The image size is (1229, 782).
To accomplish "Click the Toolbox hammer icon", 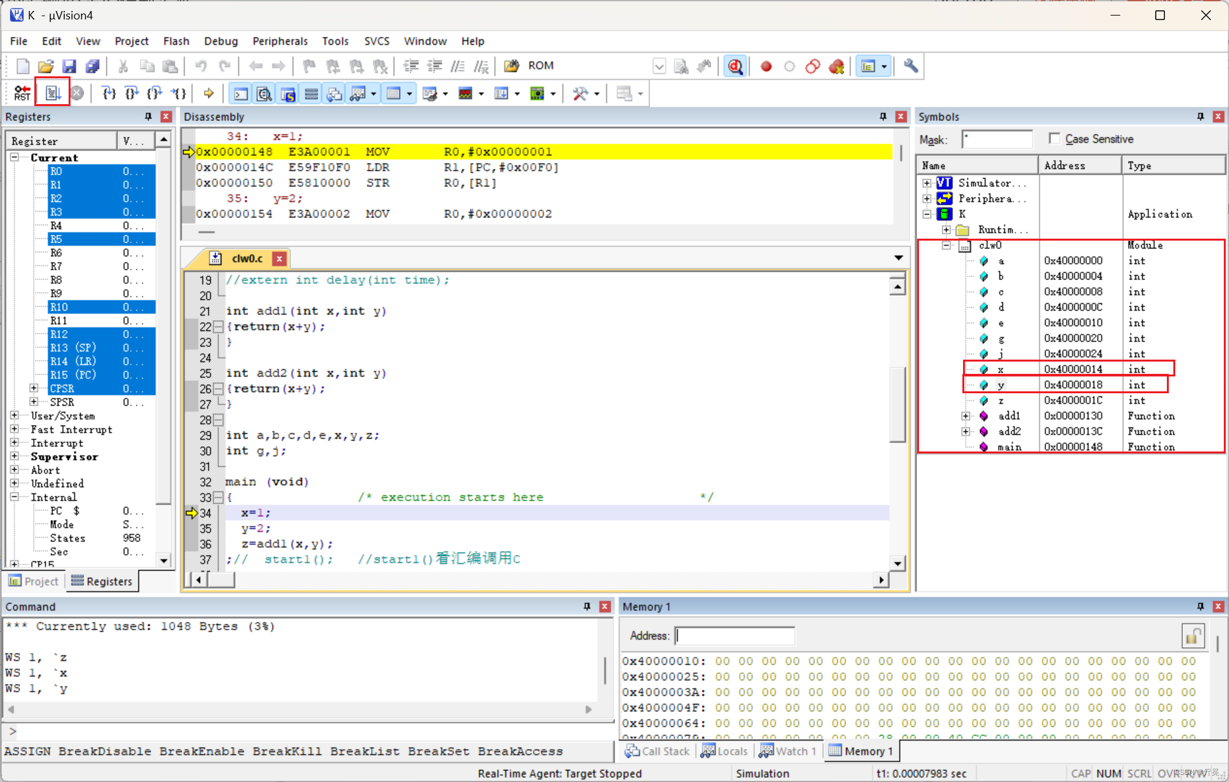I will 581,94.
